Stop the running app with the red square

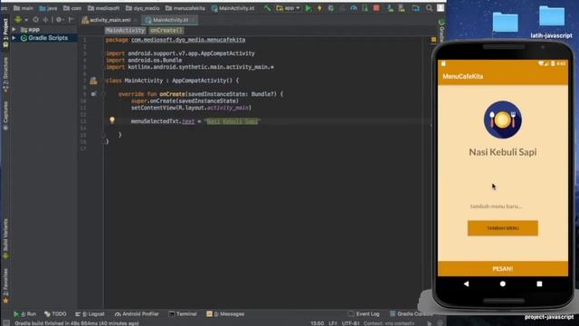click(376, 8)
